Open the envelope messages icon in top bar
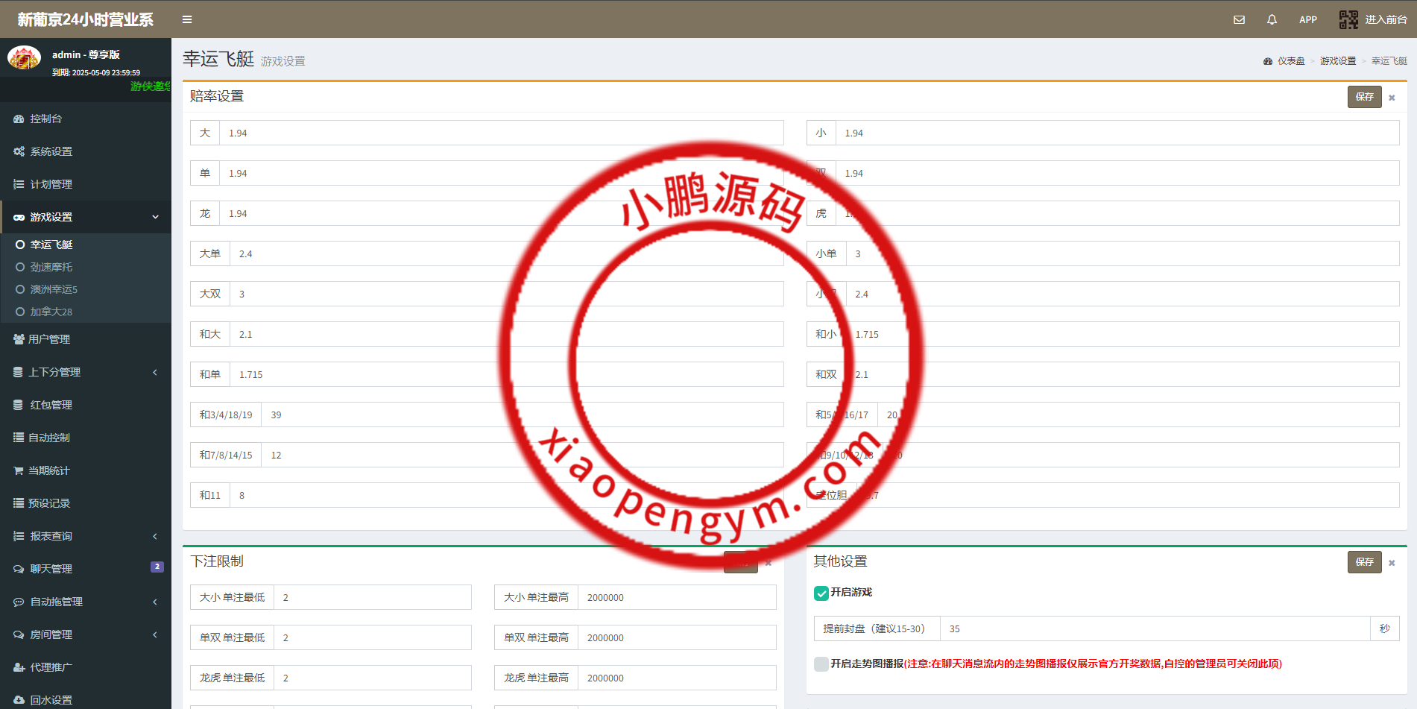The image size is (1417, 709). 1238,19
